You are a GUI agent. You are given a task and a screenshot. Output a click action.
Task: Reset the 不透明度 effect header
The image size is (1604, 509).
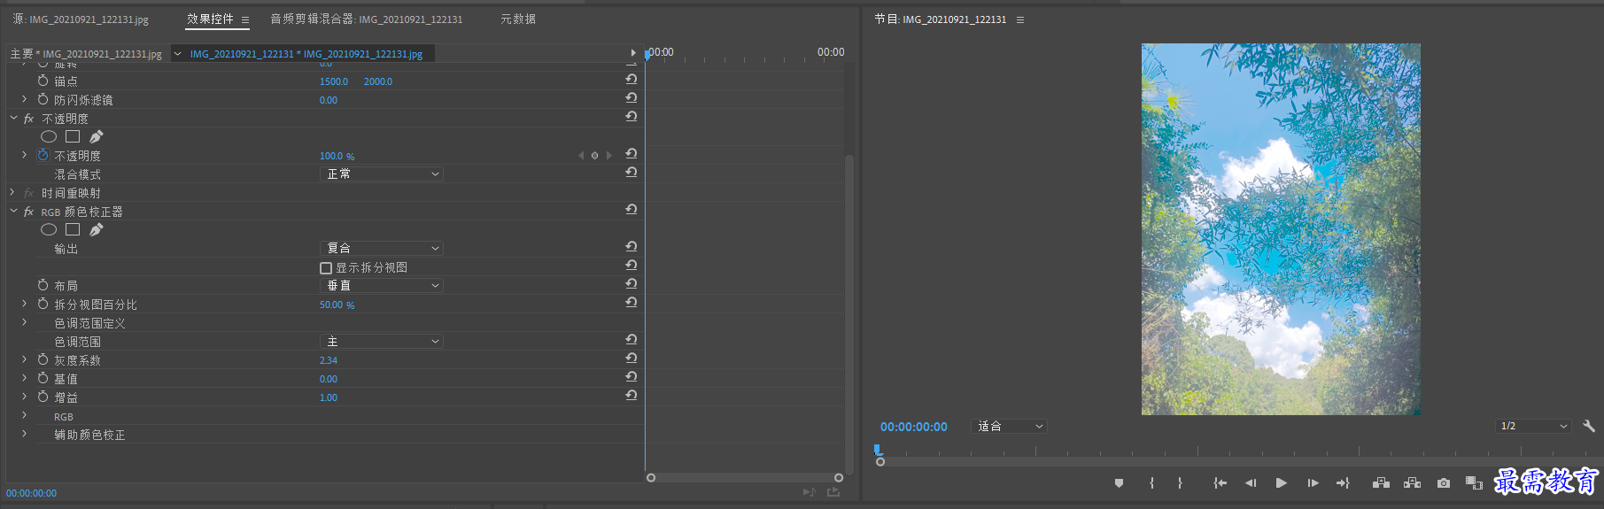pos(632,116)
